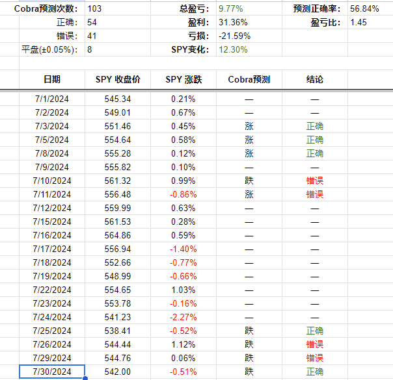
Task: Click the date cell 7/22/2024
Action: click(x=52, y=290)
